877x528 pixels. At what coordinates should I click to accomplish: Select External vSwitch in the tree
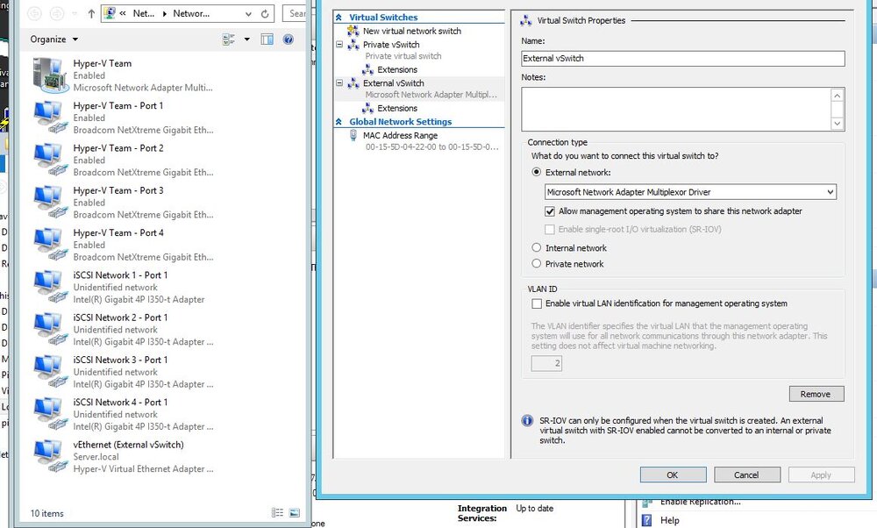[393, 82]
